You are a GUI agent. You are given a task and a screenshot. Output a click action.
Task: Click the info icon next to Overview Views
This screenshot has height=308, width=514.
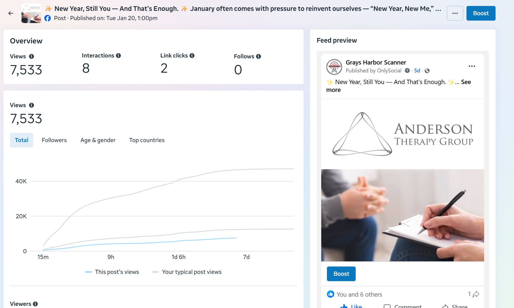pyautogui.click(x=31, y=56)
